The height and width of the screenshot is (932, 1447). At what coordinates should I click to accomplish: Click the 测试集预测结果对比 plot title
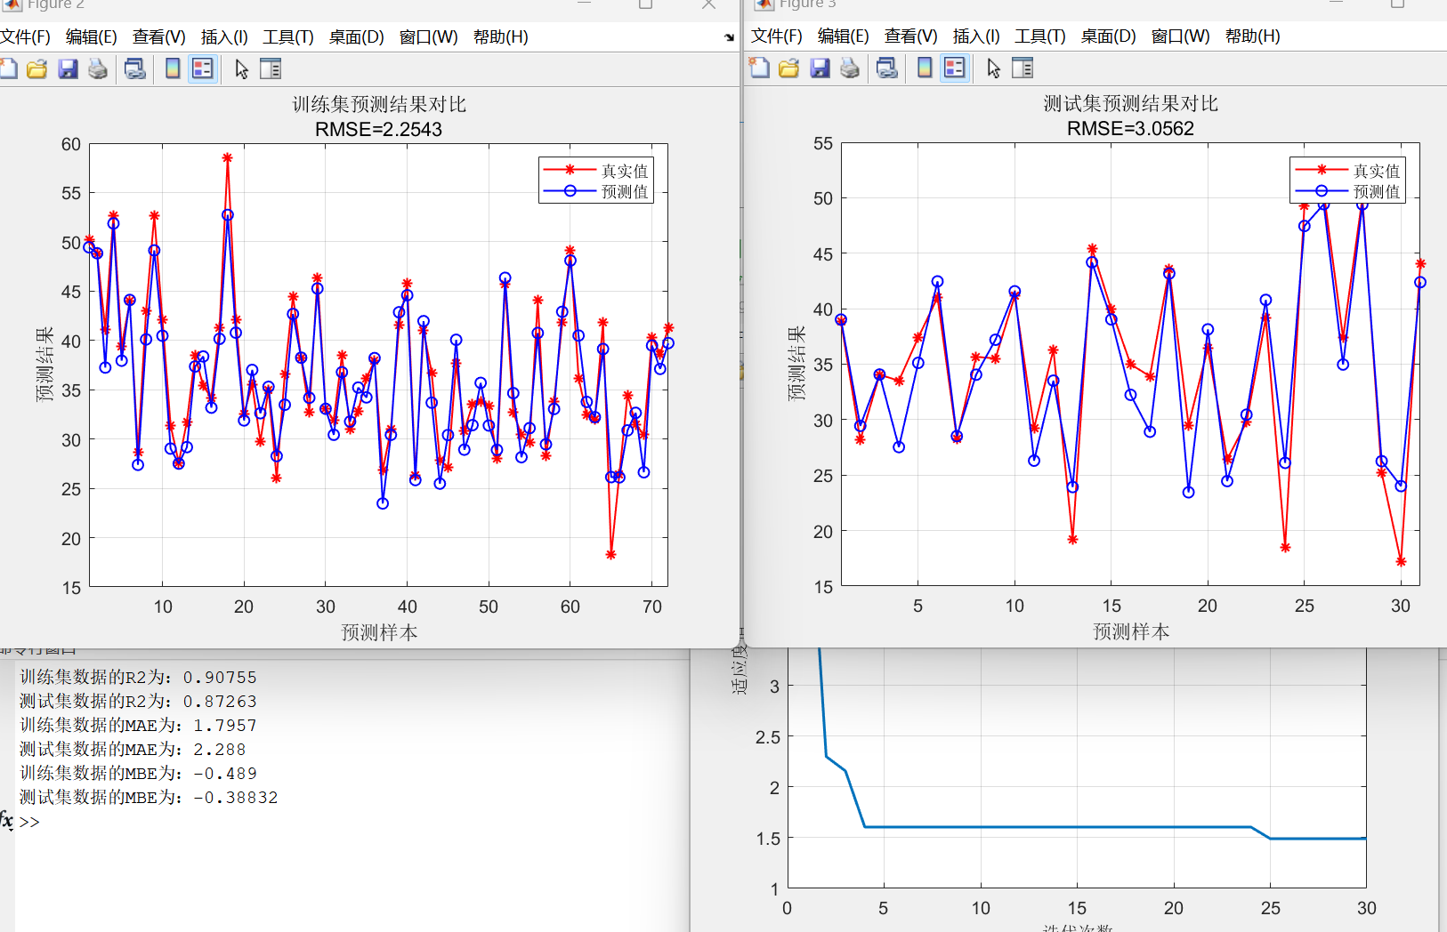(x=1130, y=103)
